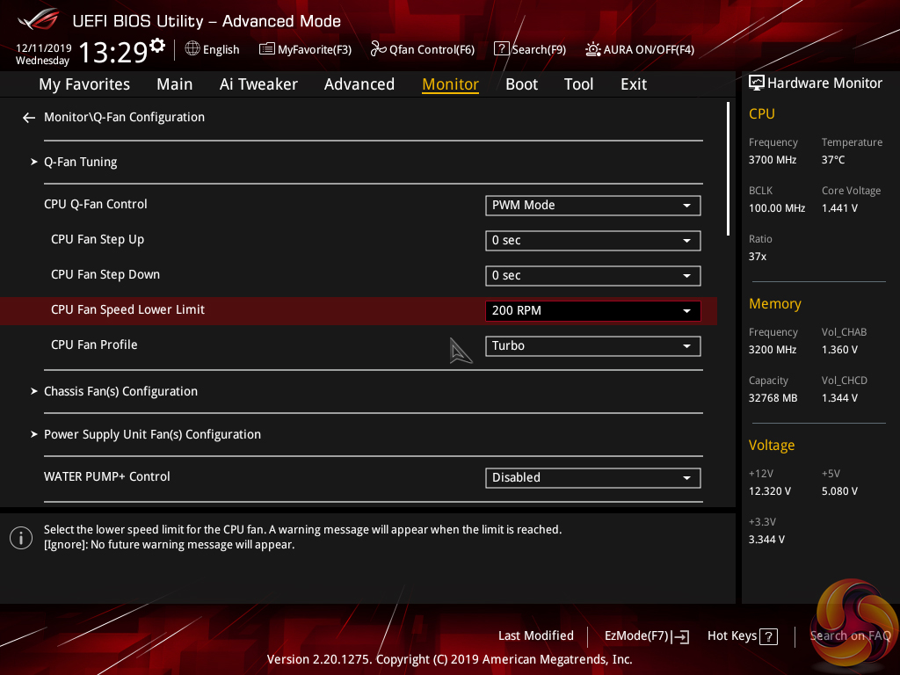Image resolution: width=900 pixels, height=675 pixels.
Task: Click Last Modified button
Action: coord(535,636)
